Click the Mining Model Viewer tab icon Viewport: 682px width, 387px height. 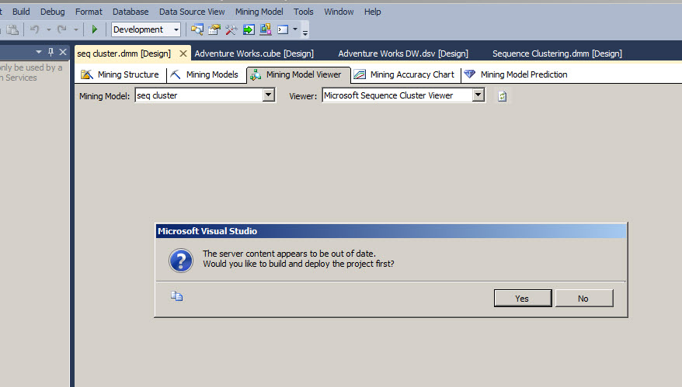tap(256, 74)
